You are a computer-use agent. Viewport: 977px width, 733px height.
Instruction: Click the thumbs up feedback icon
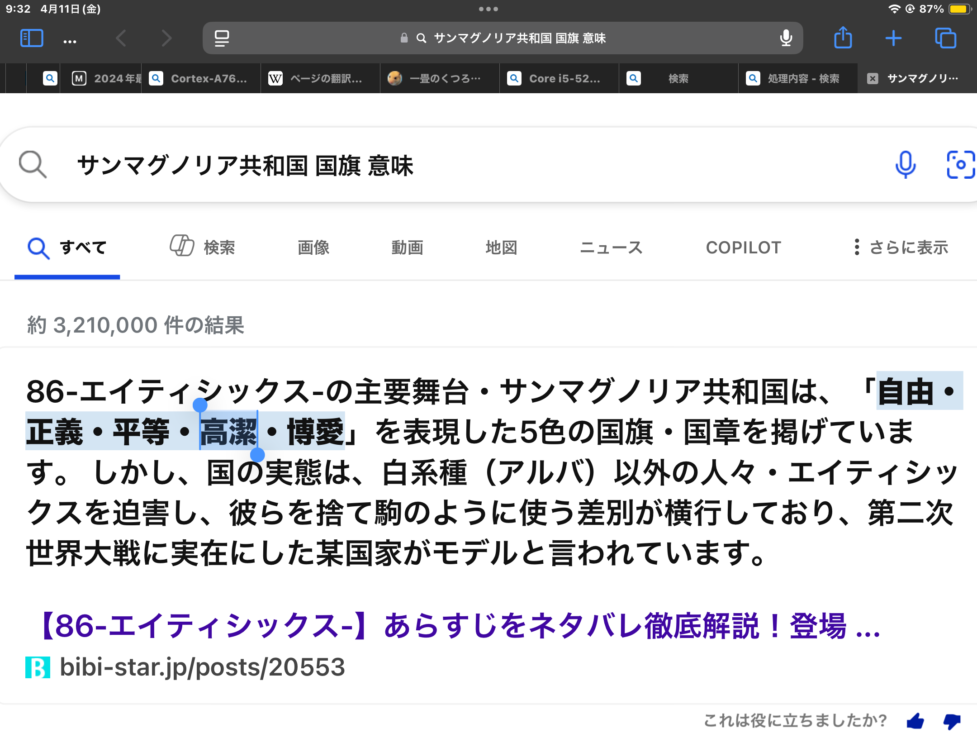[915, 720]
